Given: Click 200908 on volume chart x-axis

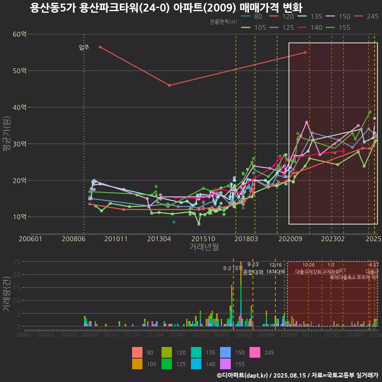Looking at the screenshot, I should point(89,335).
